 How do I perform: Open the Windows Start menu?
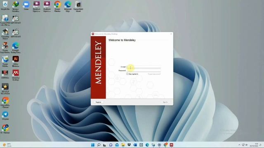(x=93, y=145)
